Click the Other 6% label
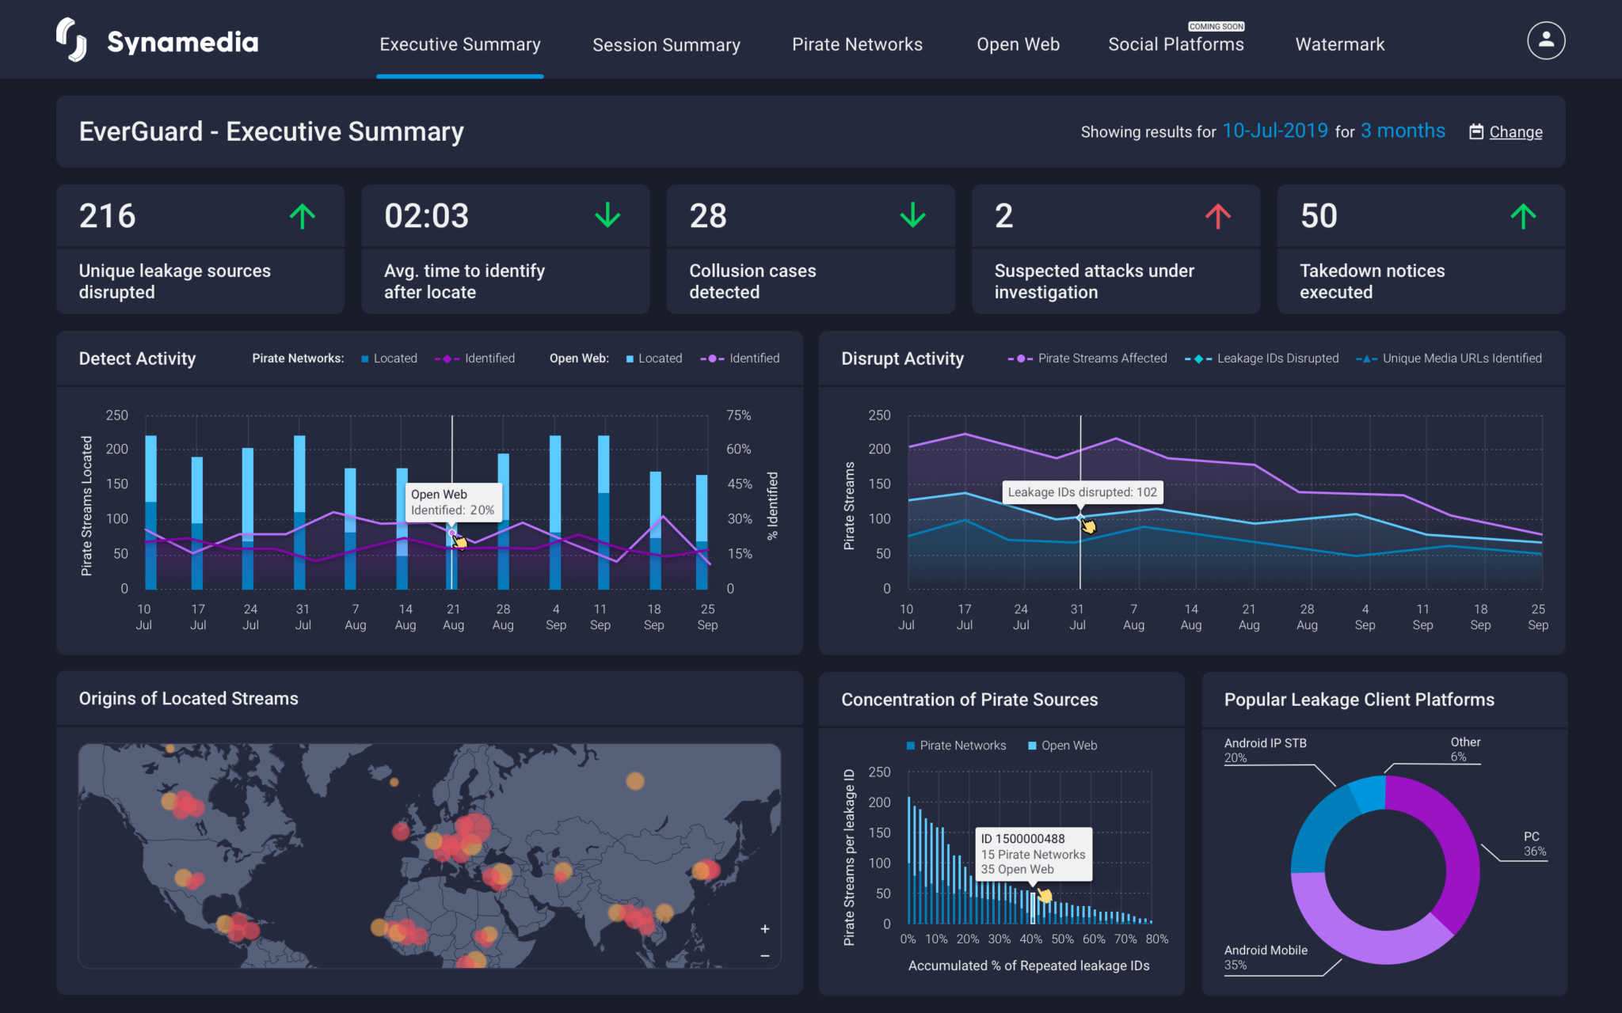The width and height of the screenshot is (1622, 1013). tap(1465, 749)
